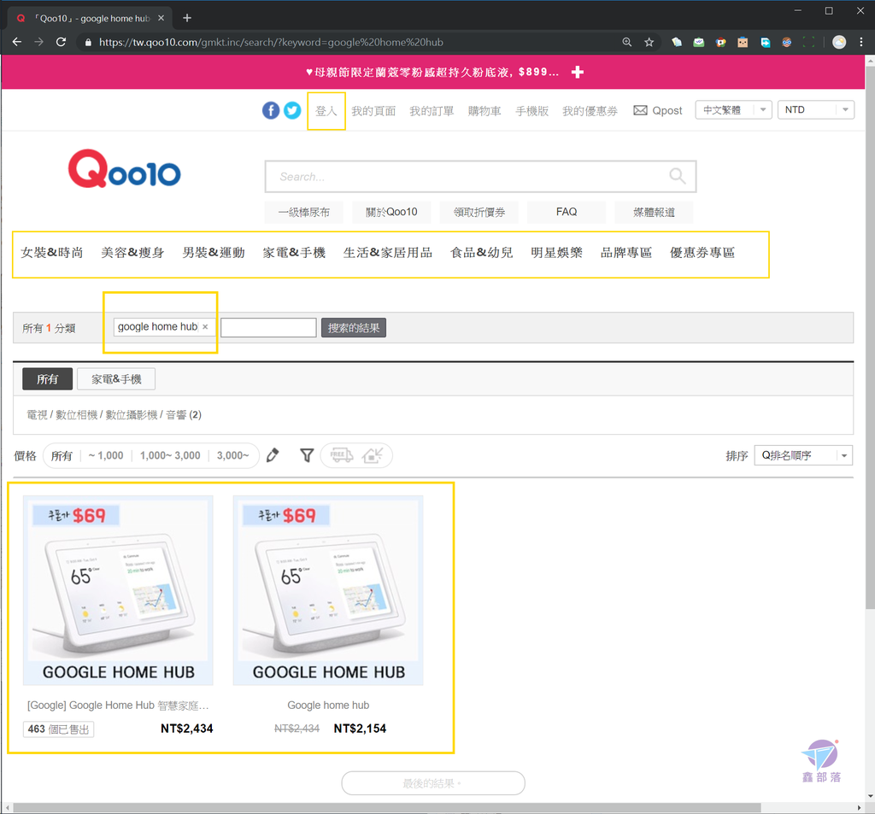Image resolution: width=875 pixels, height=814 pixels.
Task: Open the Chrome three-dot menu
Action: pyautogui.click(x=861, y=42)
